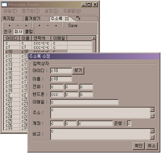Image resolution: width=162 pixels, height=155 pixels.
Task: Select the row with ID c23
Action: [16, 112]
